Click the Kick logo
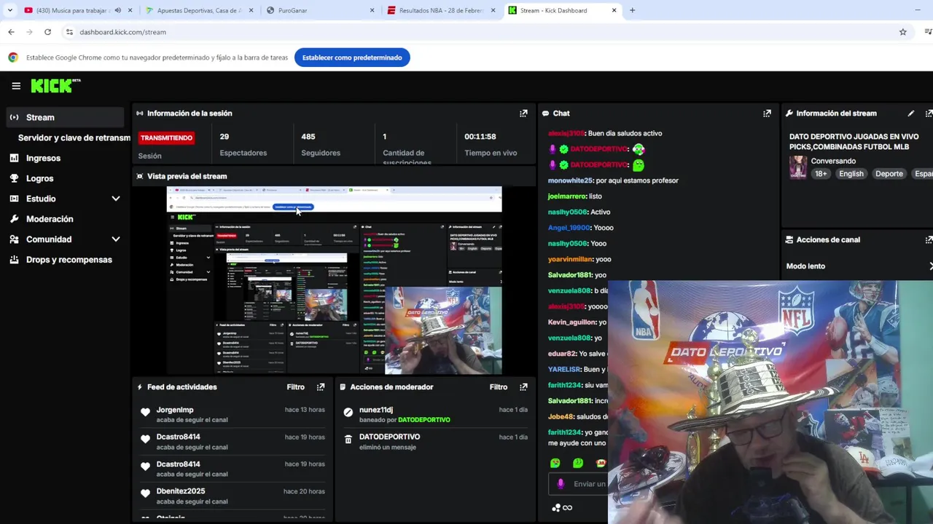Image resolution: width=933 pixels, height=524 pixels. coord(55,86)
